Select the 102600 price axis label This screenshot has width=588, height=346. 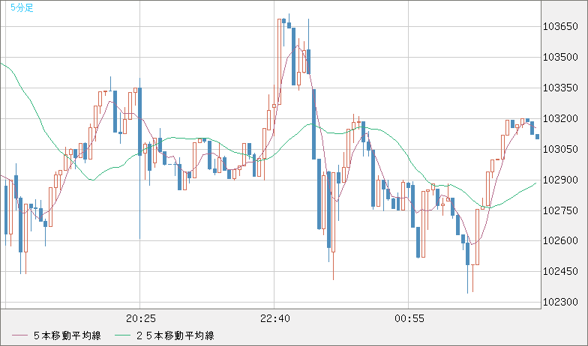[x=560, y=240]
